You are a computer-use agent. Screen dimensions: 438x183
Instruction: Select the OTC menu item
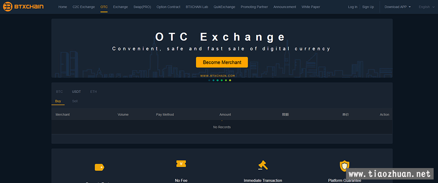point(104,7)
